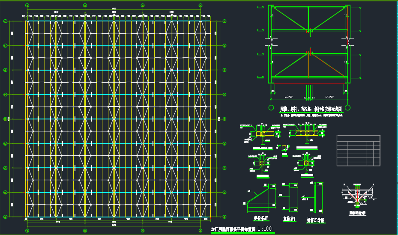The image size is (398, 235).
Task: Click the leftmost column axis bubble above plan
Action: [27, 5]
